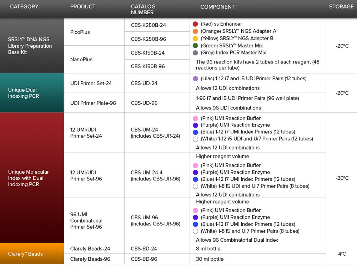This screenshot has width=357, height=266.
Task: Click the PicoPlus product cell
Action: [x=94, y=32]
